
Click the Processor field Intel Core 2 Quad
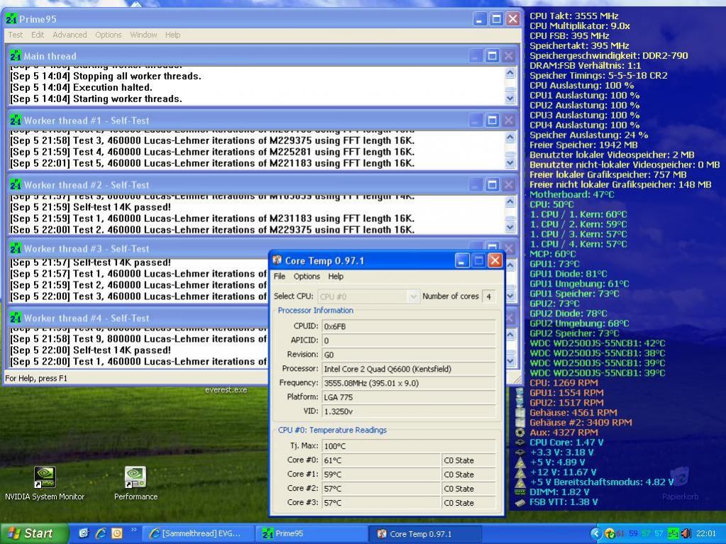click(x=409, y=369)
